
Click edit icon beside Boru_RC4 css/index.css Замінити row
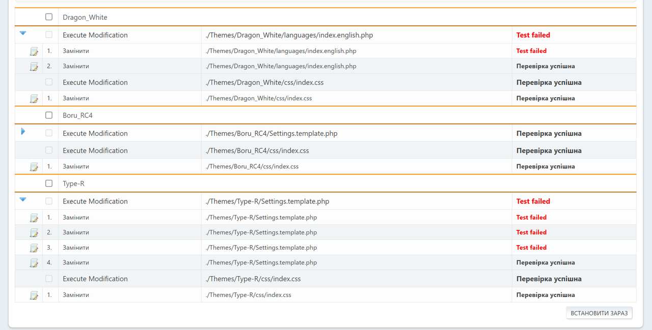coord(34,167)
